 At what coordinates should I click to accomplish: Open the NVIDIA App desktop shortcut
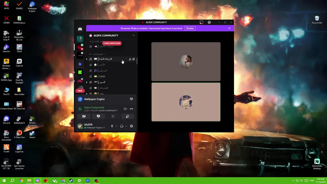point(6,77)
